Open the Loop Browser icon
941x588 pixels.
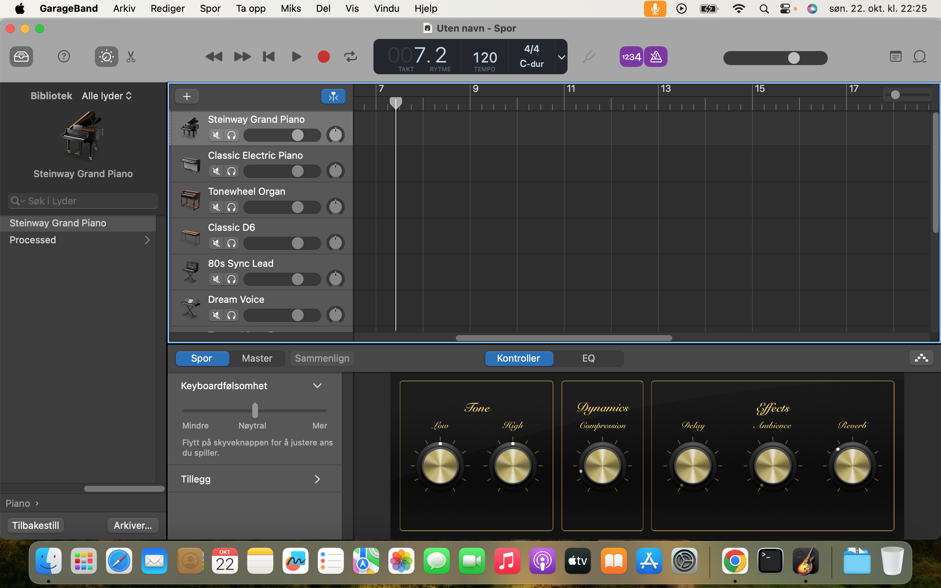(x=920, y=57)
